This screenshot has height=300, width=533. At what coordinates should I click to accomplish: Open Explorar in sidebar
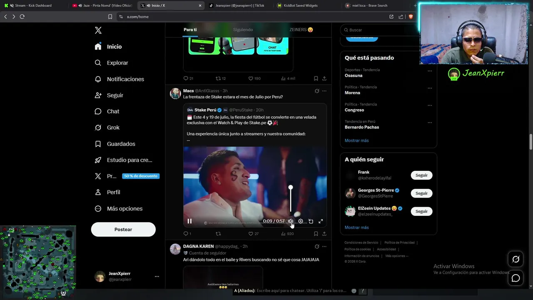tap(111, 63)
